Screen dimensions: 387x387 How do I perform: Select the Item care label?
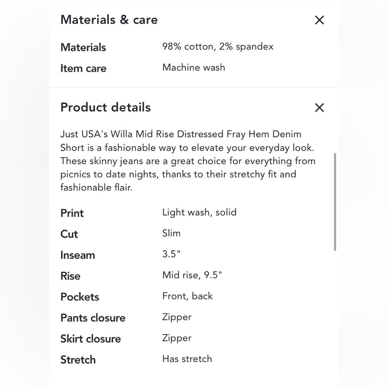click(83, 68)
